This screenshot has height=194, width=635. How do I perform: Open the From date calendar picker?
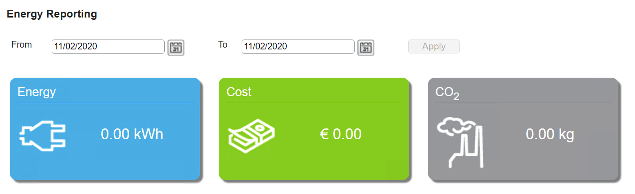176,48
